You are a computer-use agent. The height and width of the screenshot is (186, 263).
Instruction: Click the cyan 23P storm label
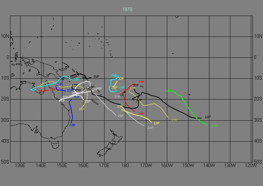point(76,79)
